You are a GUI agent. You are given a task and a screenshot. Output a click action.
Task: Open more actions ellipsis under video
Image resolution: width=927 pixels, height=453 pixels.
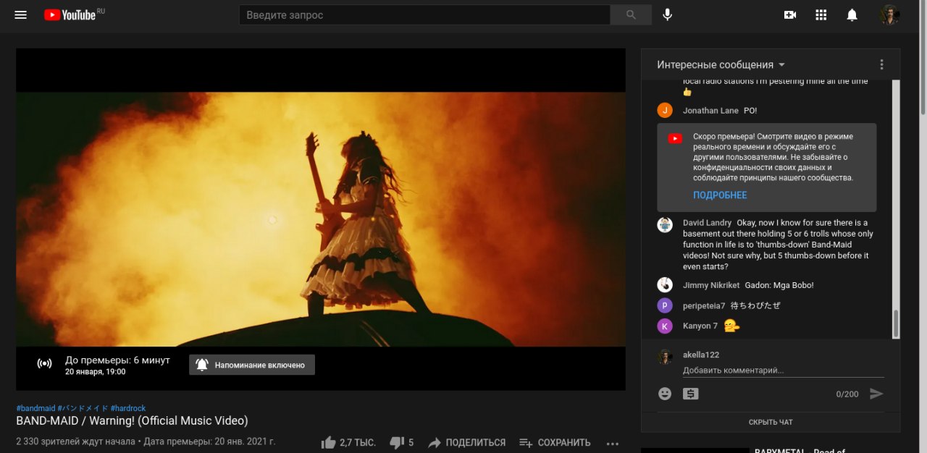(613, 443)
